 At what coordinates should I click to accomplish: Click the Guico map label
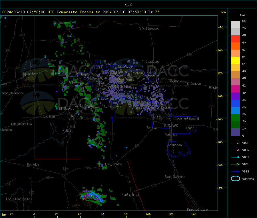pyautogui.click(x=174, y=80)
